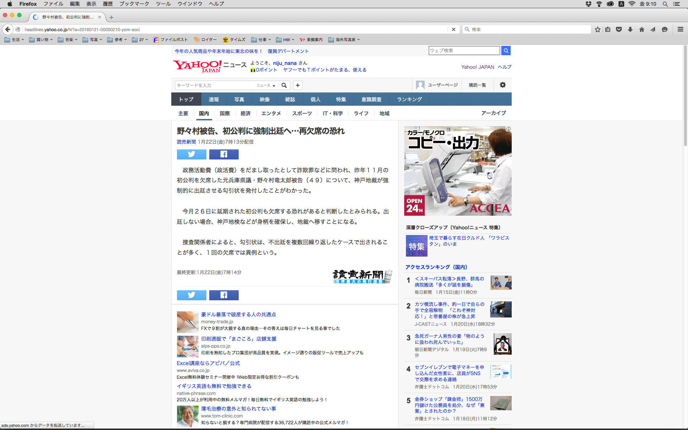
Task: Click the blue web search magnifier button
Action: (506, 51)
